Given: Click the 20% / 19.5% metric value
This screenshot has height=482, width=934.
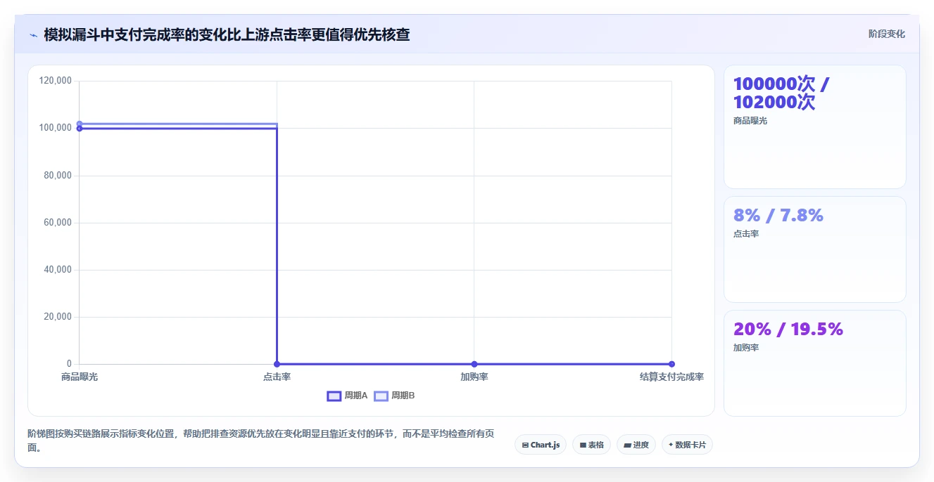Looking at the screenshot, I should 788,329.
